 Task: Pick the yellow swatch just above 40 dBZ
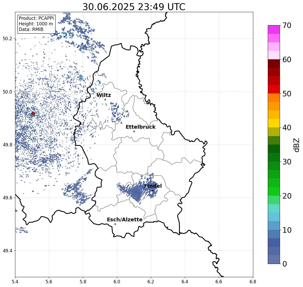(x=274, y=123)
